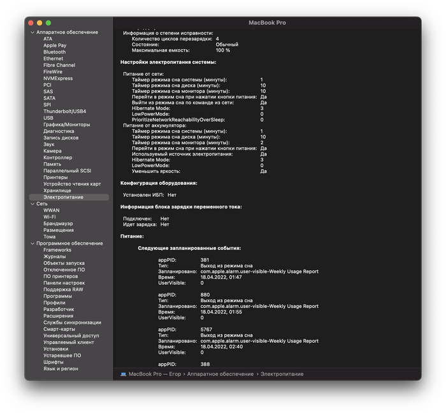Click the MacBook Pro laptop icon in path bar

point(123,374)
